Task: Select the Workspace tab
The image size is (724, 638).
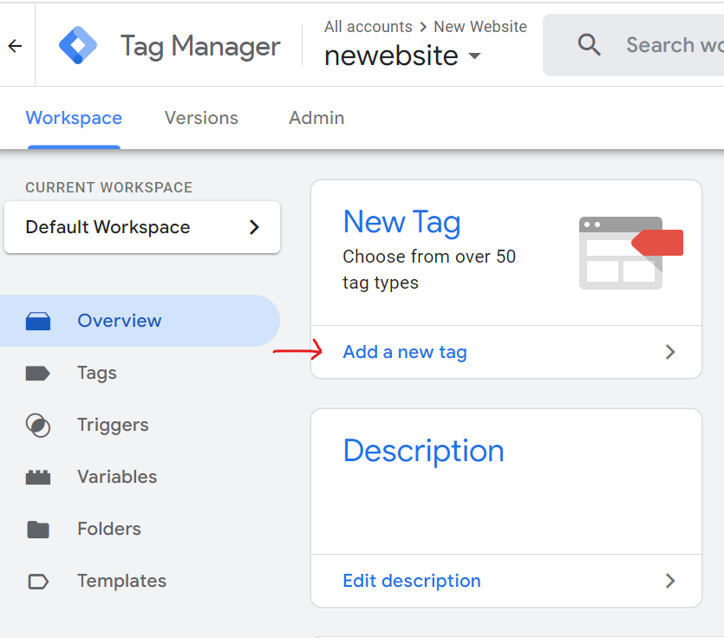Action: pyautogui.click(x=74, y=118)
